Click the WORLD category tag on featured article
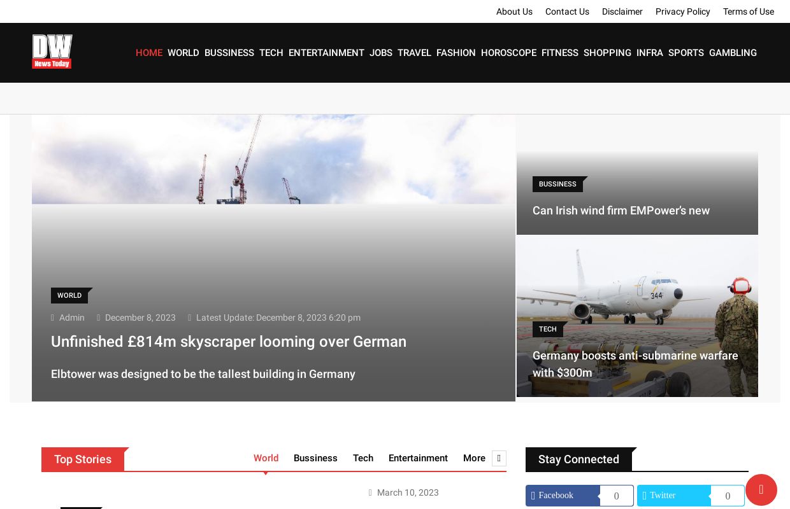This screenshot has width=790, height=509. pyautogui.click(x=69, y=295)
